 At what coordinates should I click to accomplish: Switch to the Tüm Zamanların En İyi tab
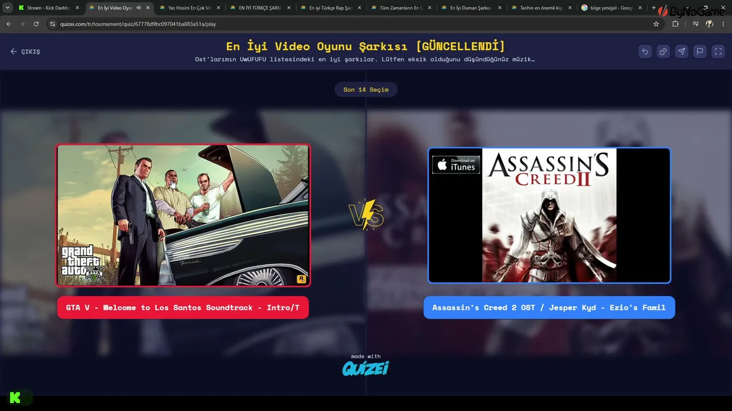click(401, 8)
